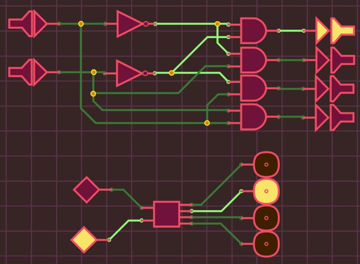Click the bottom-right output horn
This screenshot has width=360, height=264.
(x=337, y=117)
